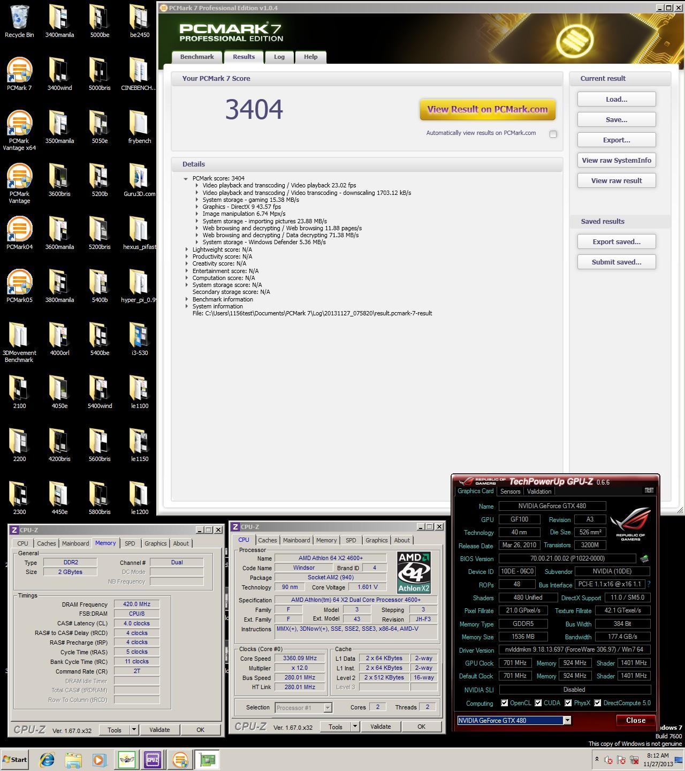
Task: Collapse the PCMark score tree node
Action: 186,179
